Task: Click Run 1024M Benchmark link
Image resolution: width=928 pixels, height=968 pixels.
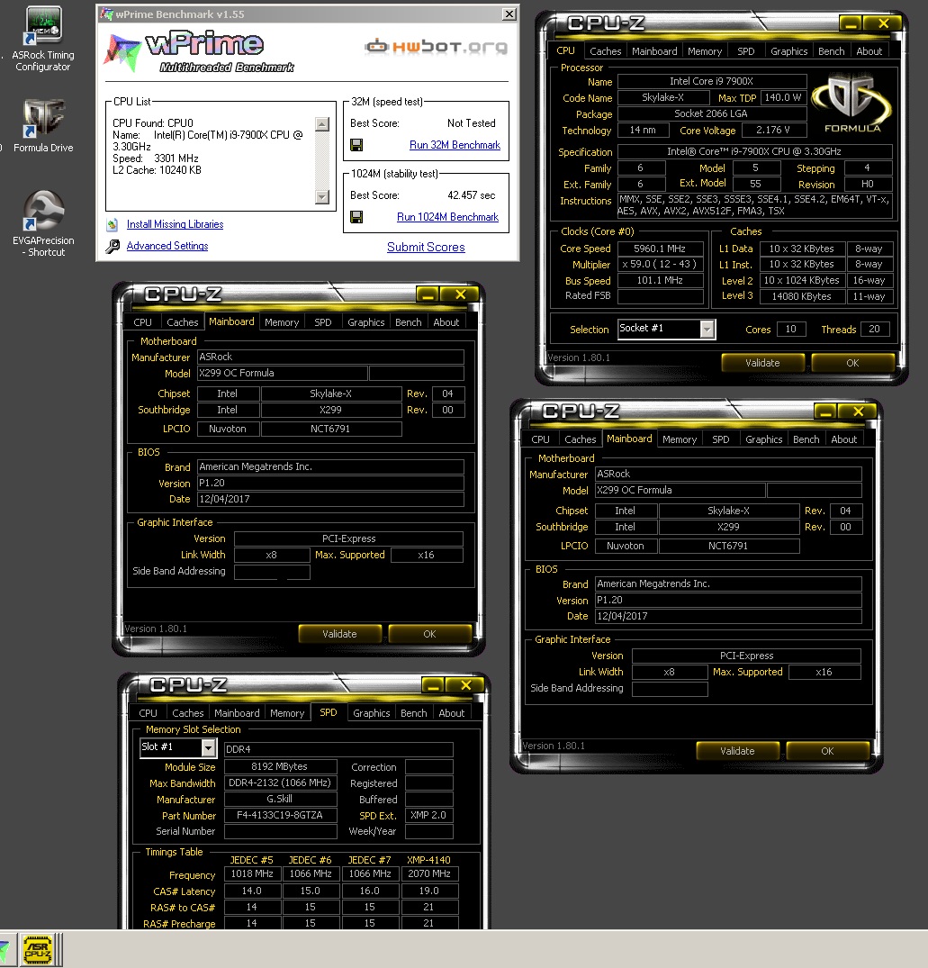Action: click(447, 217)
